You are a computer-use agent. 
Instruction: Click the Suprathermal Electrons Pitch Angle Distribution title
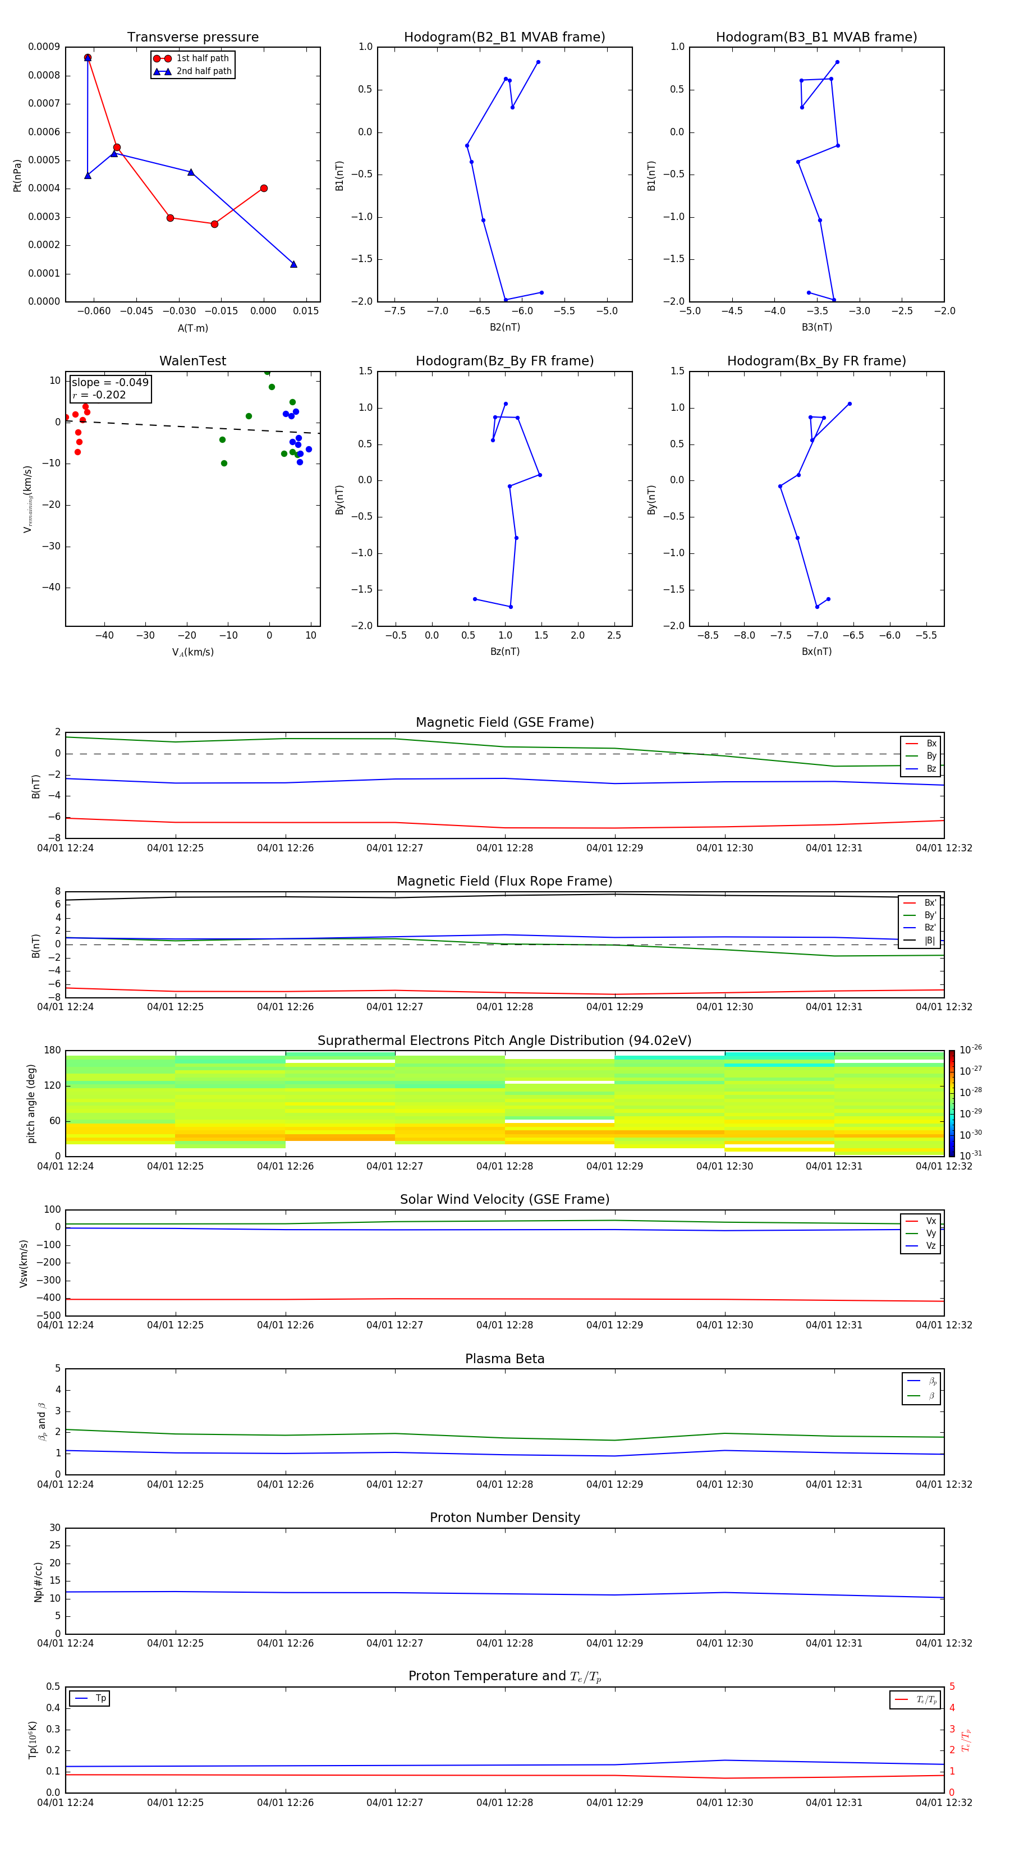point(504,1040)
